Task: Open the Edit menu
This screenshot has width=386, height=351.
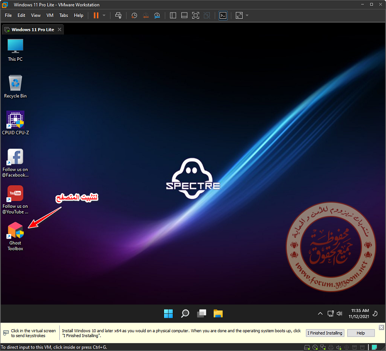Action: click(x=21, y=15)
